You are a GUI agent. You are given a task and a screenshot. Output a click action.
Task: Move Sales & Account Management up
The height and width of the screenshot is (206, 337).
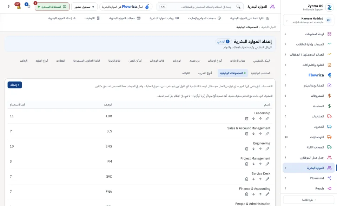[260, 134]
